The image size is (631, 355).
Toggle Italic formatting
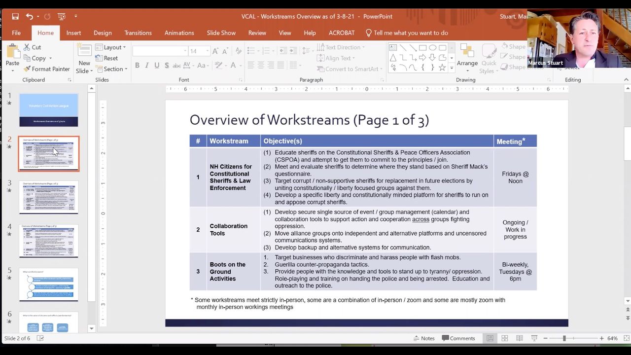tap(147, 65)
